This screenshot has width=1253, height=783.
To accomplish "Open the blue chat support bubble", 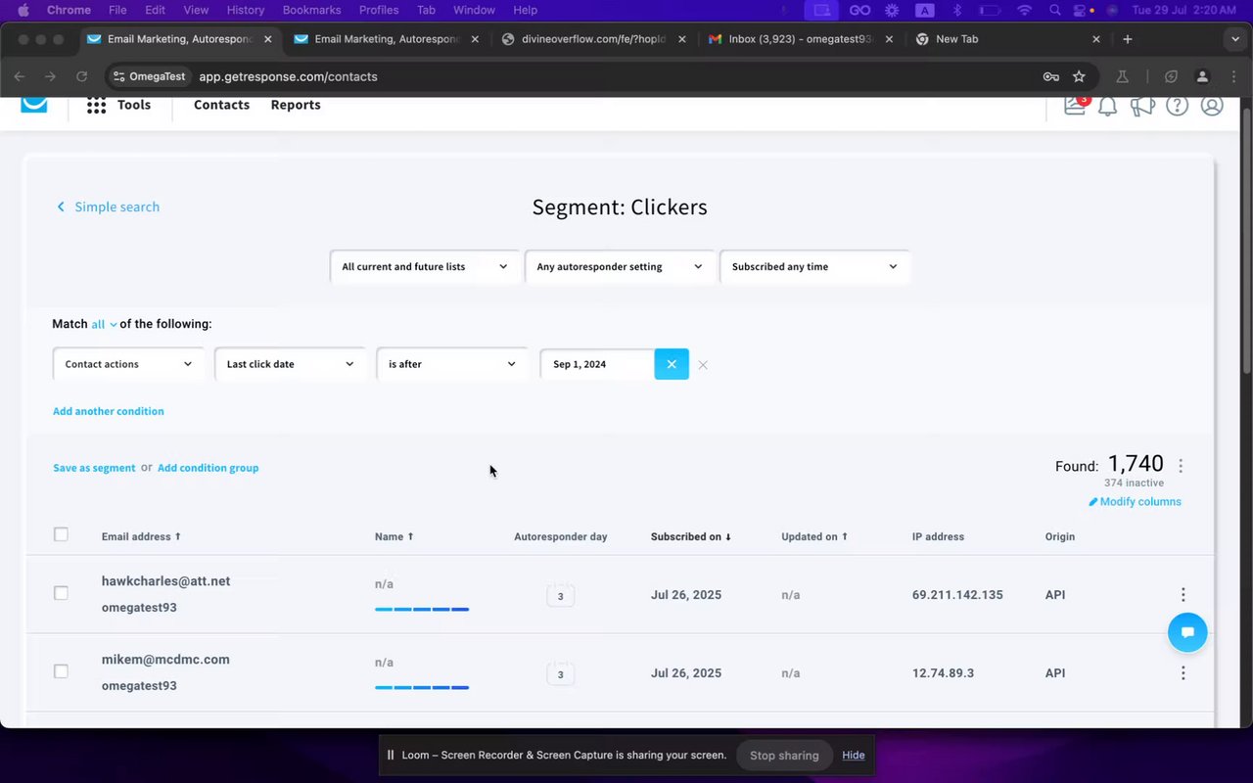I will pos(1187,632).
